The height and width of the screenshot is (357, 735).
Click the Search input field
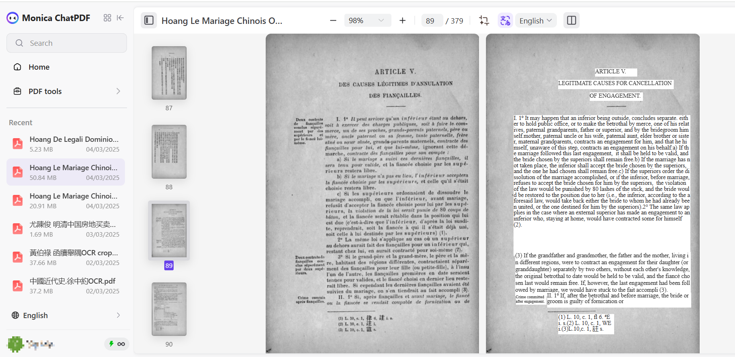67,43
